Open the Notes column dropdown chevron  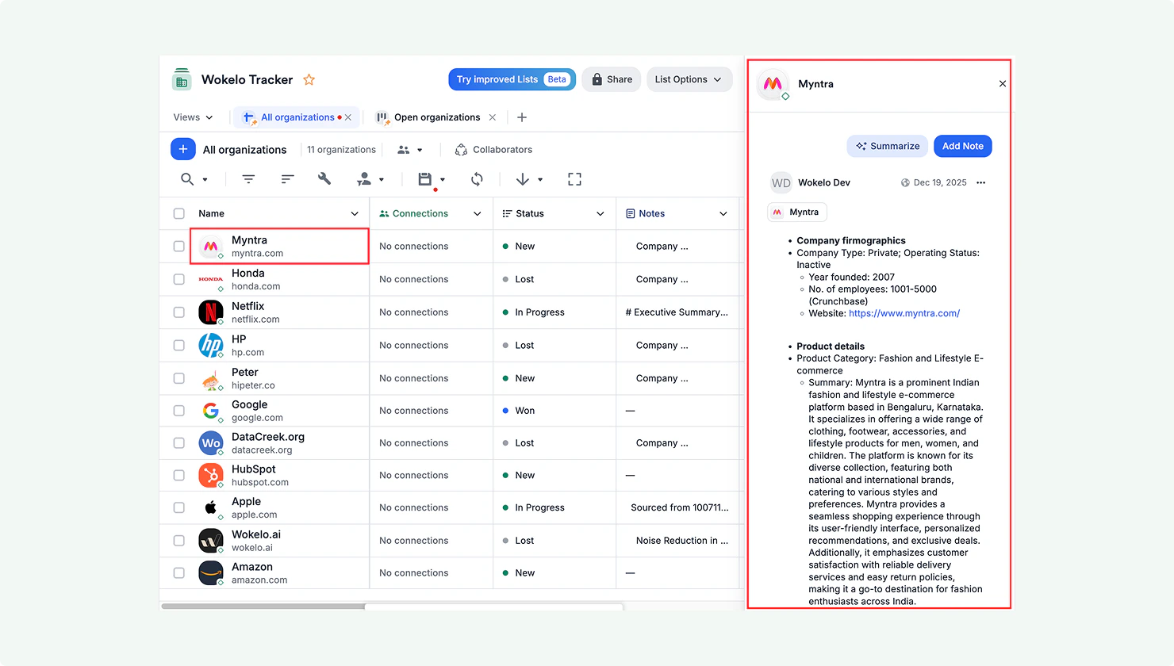tap(723, 213)
